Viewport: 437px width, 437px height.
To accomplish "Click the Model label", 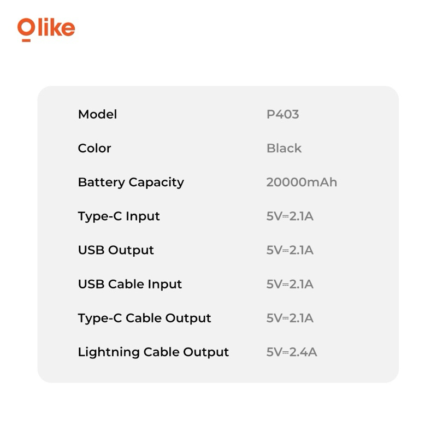I will (x=97, y=114).
